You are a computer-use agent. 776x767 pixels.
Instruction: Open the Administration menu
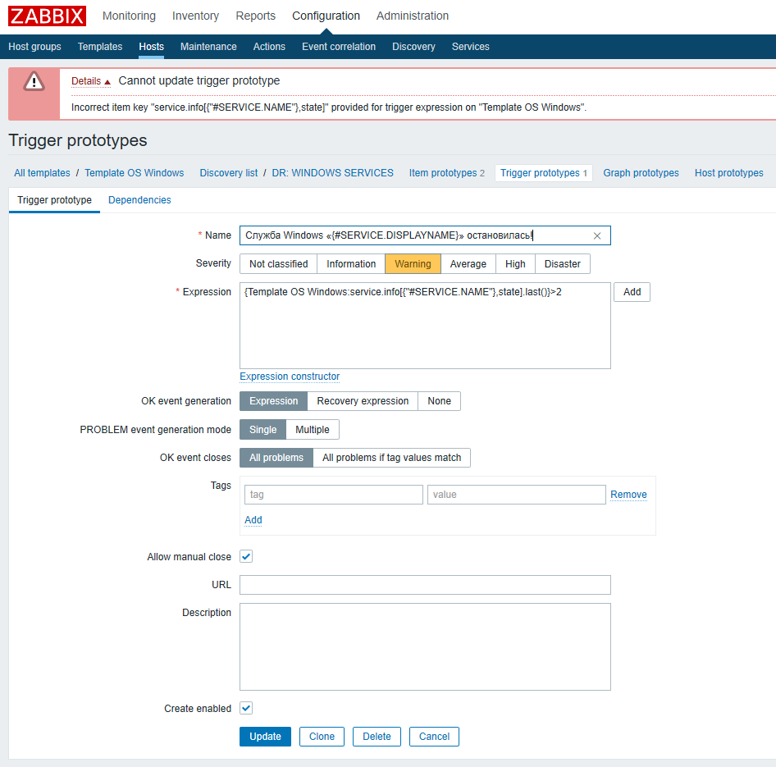pos(413,16)
